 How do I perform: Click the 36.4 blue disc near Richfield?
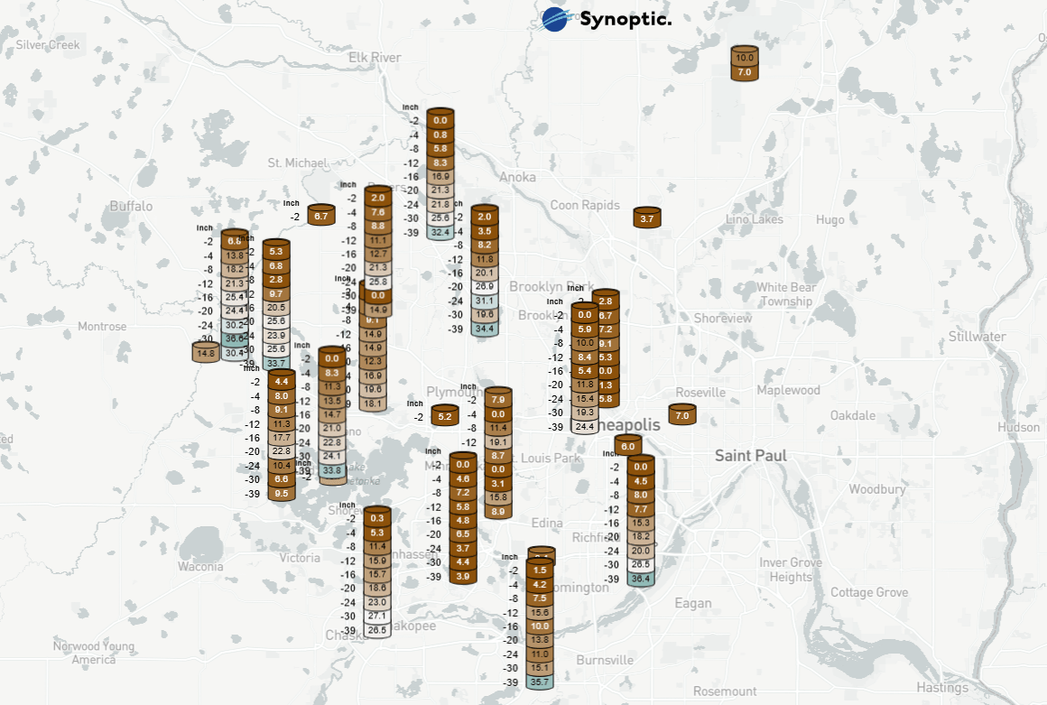(640, 578)
